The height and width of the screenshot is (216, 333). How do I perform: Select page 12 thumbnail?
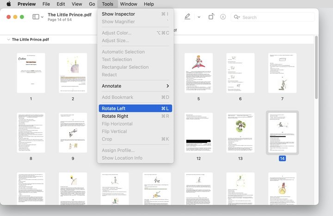click(x=198, y=133)
